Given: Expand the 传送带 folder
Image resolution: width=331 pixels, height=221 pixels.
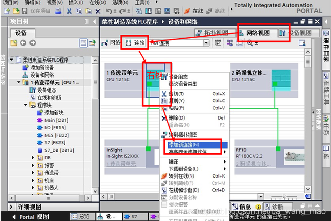Looking at the screenshot, I should [x=33, y=173].
